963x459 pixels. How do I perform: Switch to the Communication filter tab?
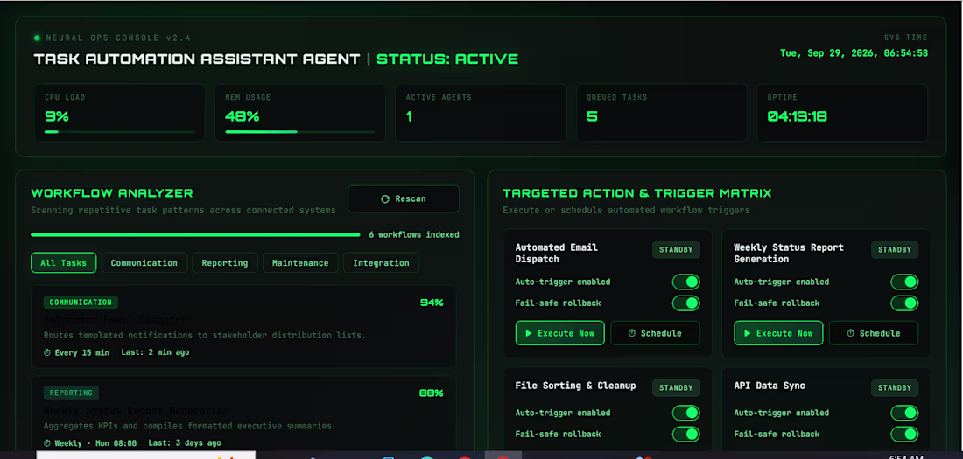144,262
